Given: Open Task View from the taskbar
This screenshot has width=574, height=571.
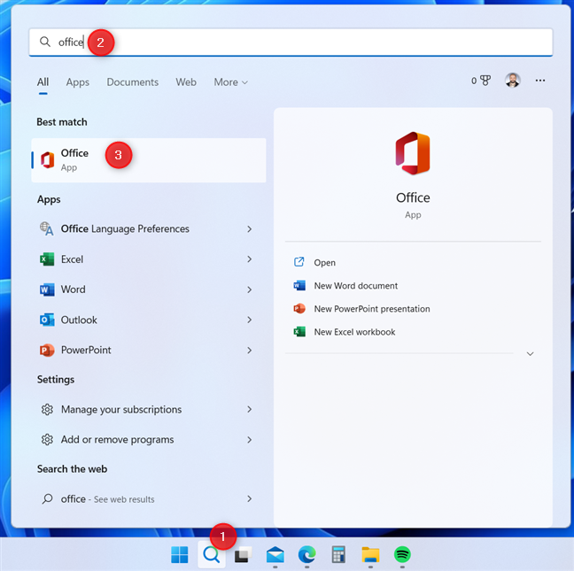Looking at the screenshot, I should [243, 554].
